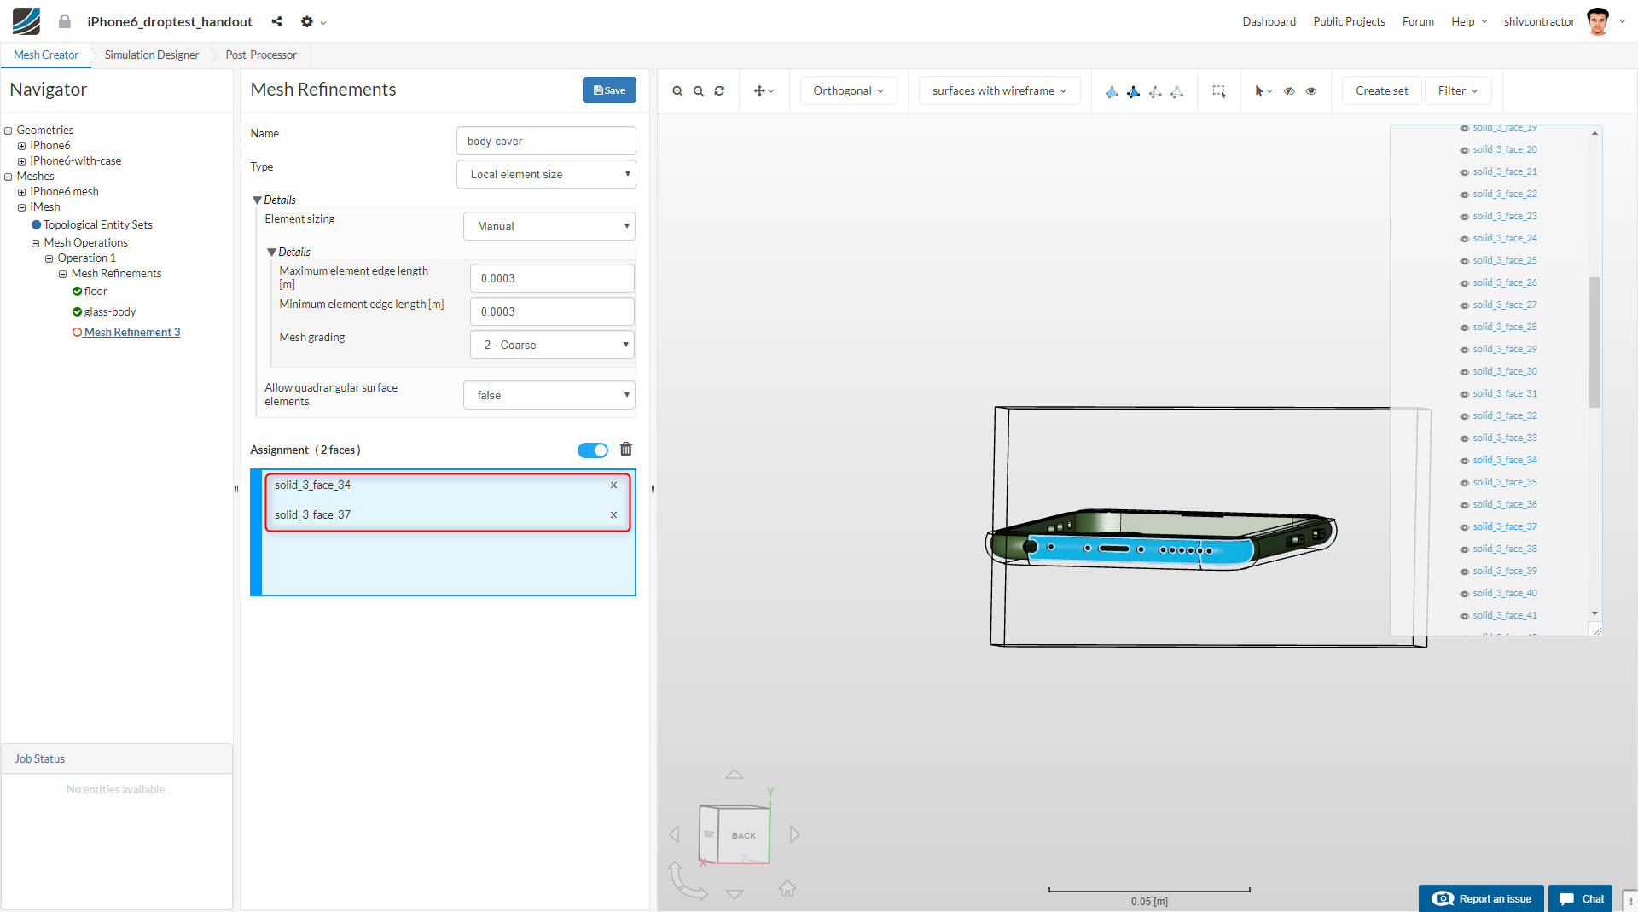Select Mesh Refinement 3 in navigator

click(x=132, y=333)
